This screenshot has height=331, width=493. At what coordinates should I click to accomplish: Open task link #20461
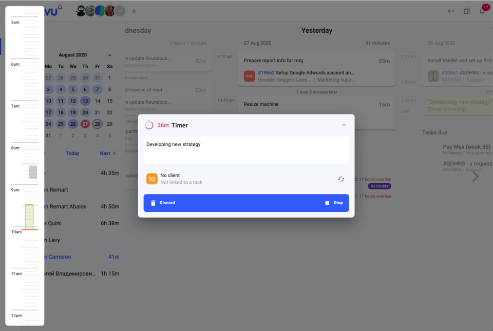[x=450, y=72]
